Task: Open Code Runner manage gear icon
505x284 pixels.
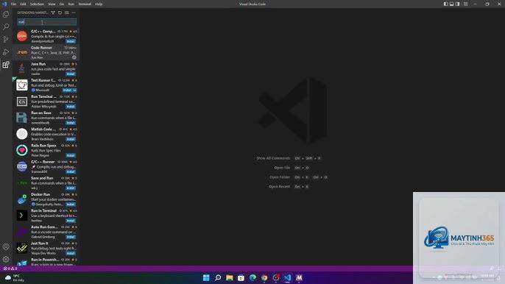Action: point(74,57)
